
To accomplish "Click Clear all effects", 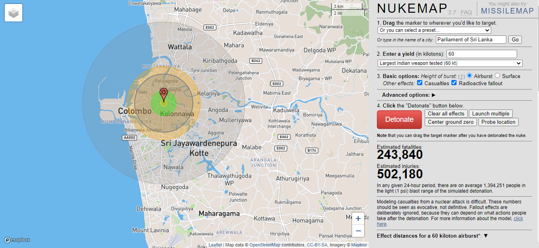I will coord(446,113).
